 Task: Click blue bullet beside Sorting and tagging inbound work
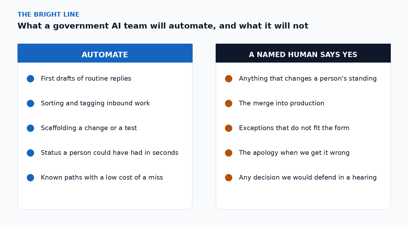[30, 103]
